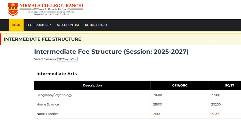The height and width of the screenshot is (120, 241).
Task: Expand the FEE STRUCTURE dropdown menu
Action: pos(39,25)
